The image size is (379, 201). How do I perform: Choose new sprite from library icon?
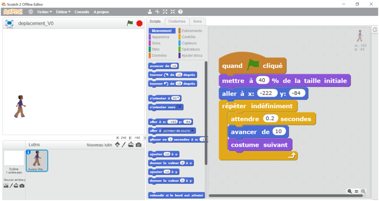point(117,144)
